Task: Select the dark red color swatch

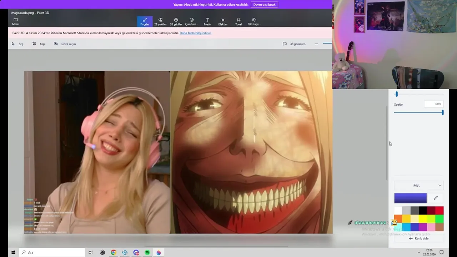Action: pyautogui.click(x=431, y=210)
